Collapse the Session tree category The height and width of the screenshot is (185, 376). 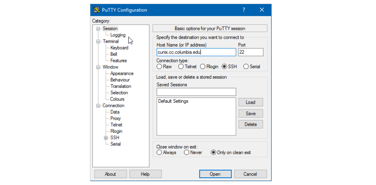98,29
